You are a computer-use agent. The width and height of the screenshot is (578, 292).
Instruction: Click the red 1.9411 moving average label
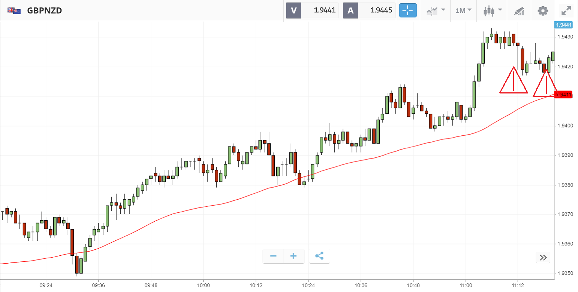(563, 95)
